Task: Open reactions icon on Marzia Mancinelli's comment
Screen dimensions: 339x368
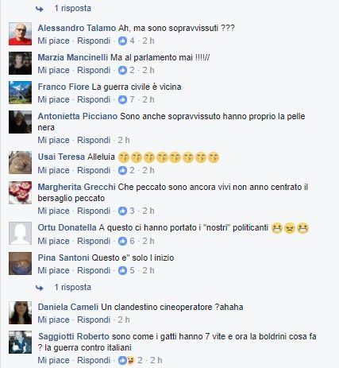Action: [122, 70]
